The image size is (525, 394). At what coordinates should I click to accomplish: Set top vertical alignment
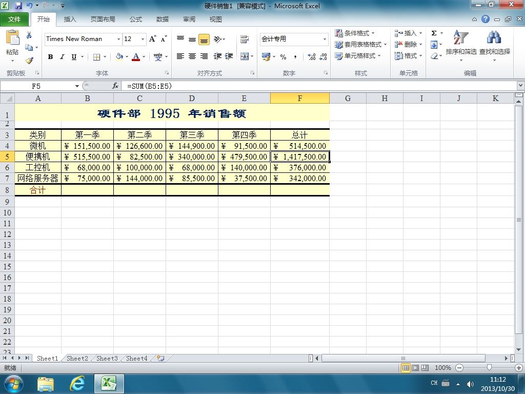pos(180,39)
